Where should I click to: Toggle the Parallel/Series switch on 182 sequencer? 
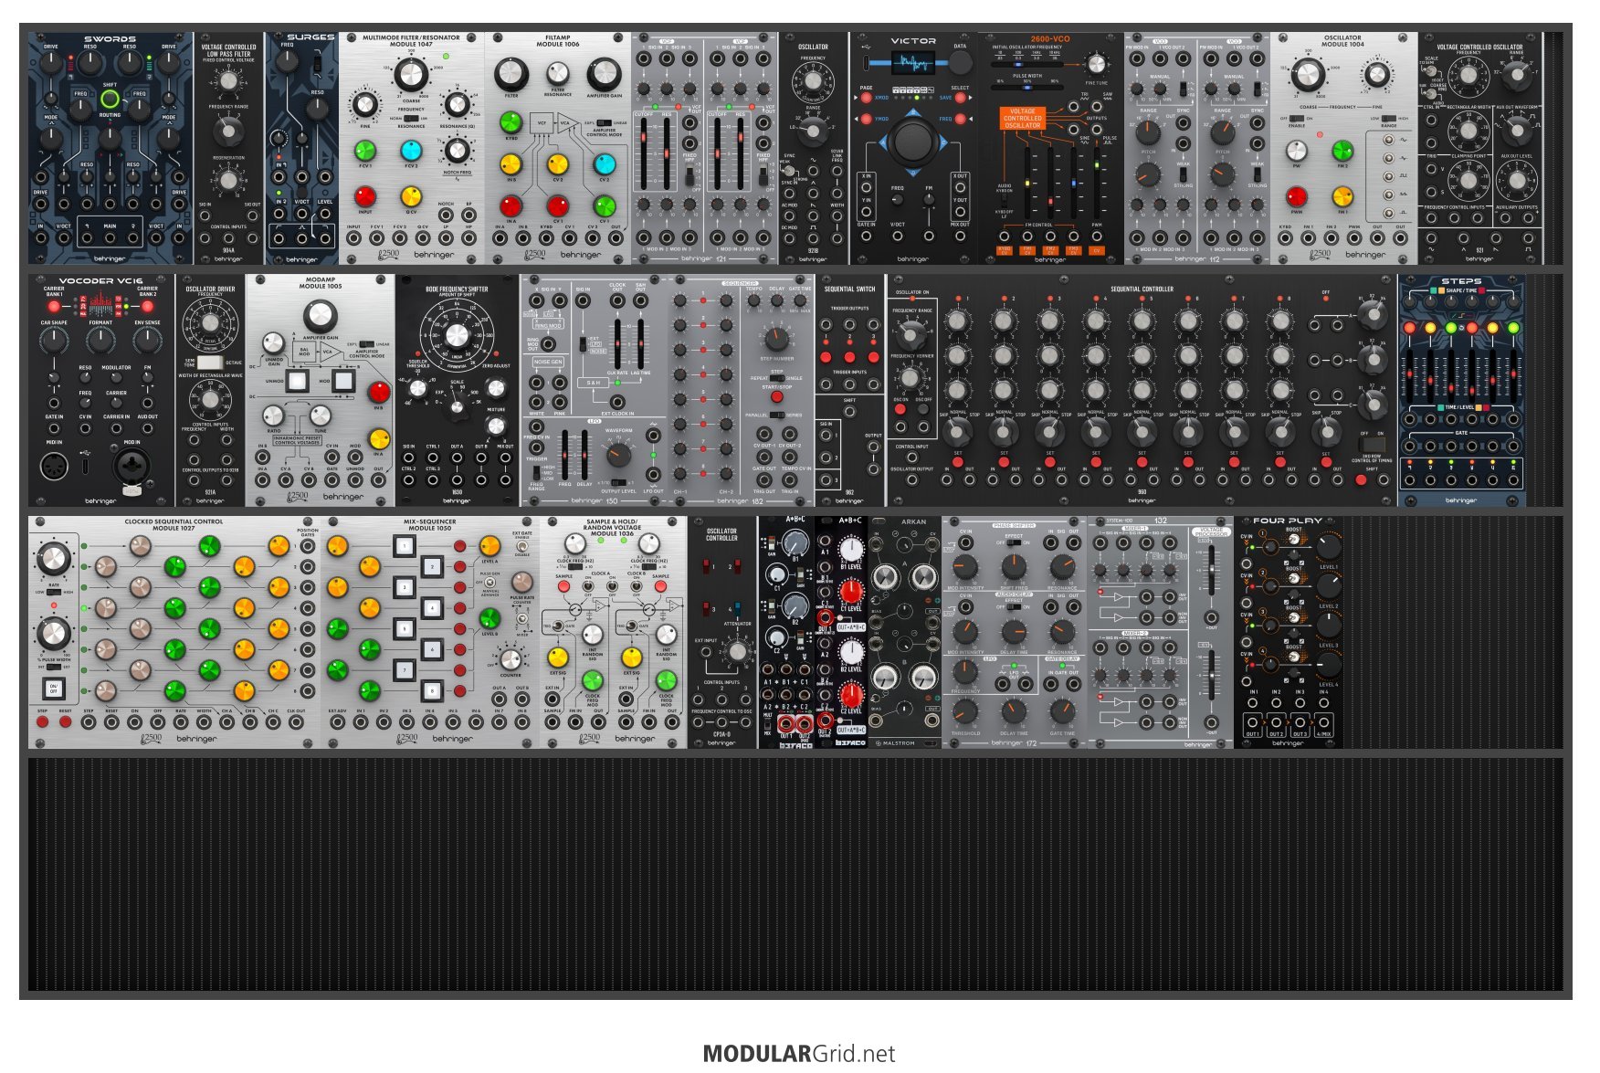pos(776,415)
